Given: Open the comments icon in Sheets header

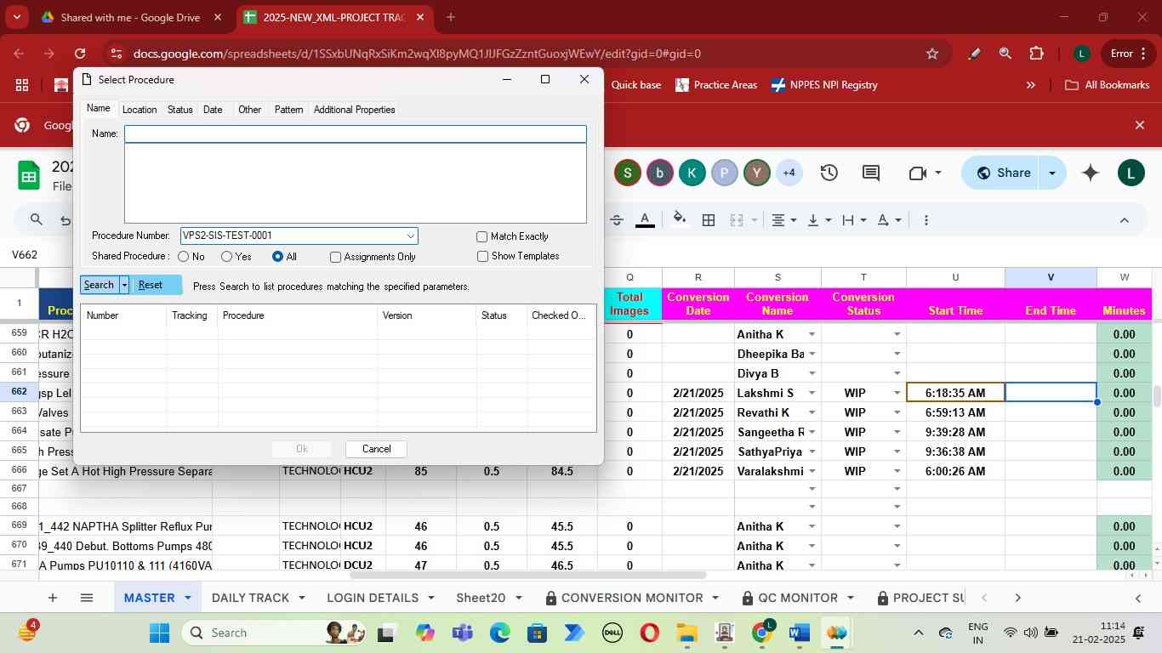Looking at the screenshot, I should [870, 173].
